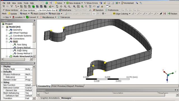The image size is (179, 101).
Task: Click the Thicken annotations icon
Action: [169, 14]
